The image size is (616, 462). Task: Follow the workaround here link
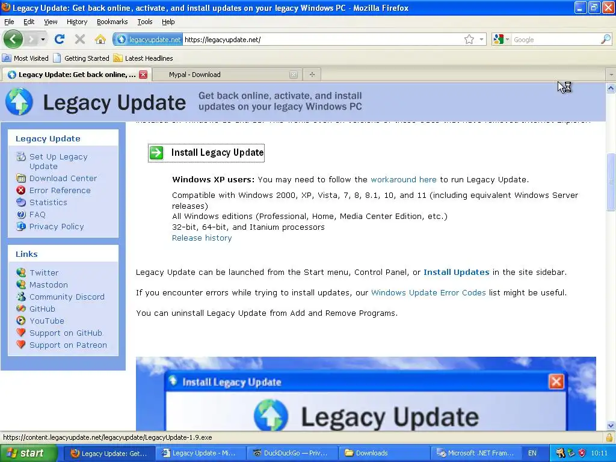[x=404, y=179]
